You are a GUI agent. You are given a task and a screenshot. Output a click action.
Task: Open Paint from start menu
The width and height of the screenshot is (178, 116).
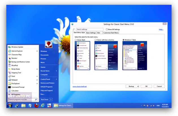[x=23, y=76]
